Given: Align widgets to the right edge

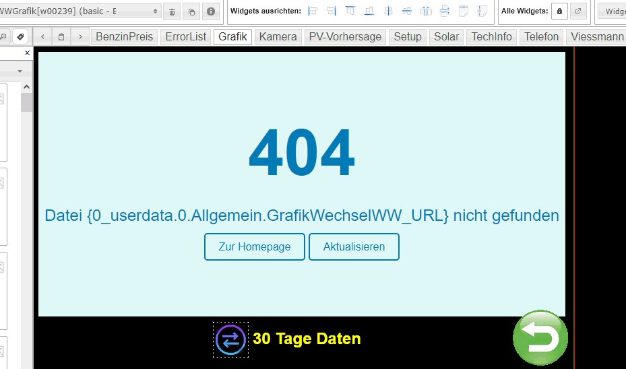Looking at the screenshot, I should (332, 11).
